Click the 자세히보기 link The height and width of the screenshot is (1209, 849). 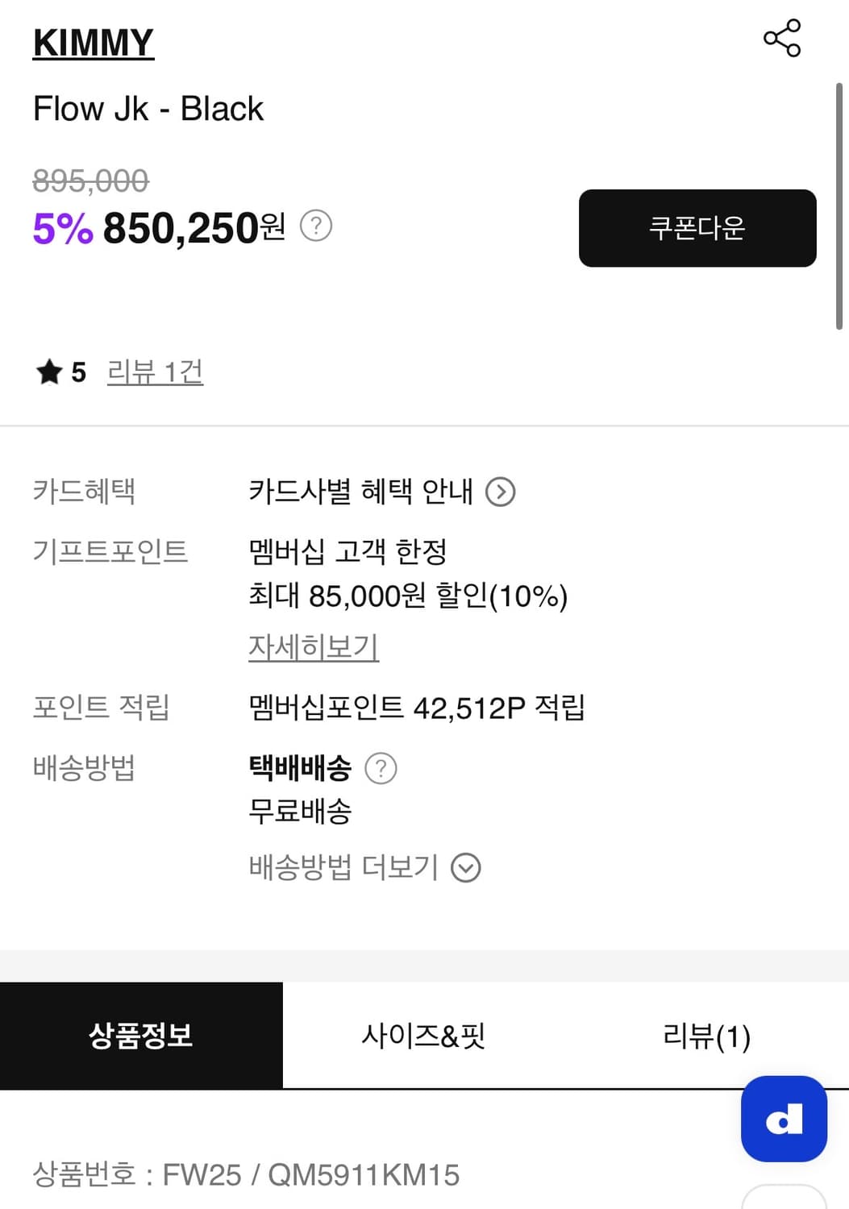(x=313, y=646)
